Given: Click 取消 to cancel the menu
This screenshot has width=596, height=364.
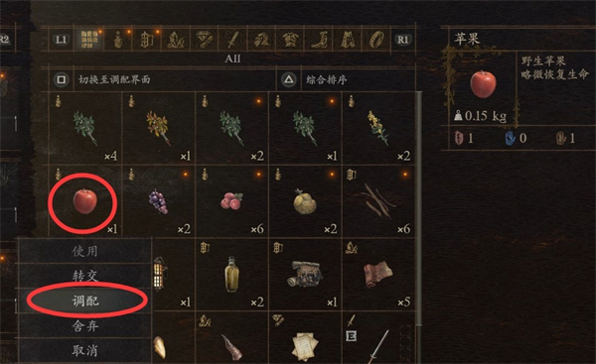Looking at the screenshot, I should click(x=85, y=350).
